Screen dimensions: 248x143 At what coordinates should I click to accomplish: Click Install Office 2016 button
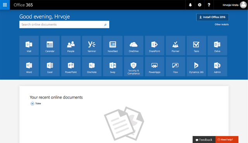pos(212,17)
